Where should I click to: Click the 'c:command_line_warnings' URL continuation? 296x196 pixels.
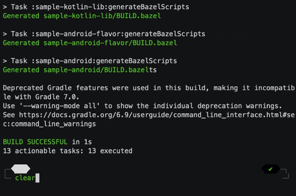[x=49, y=124]
